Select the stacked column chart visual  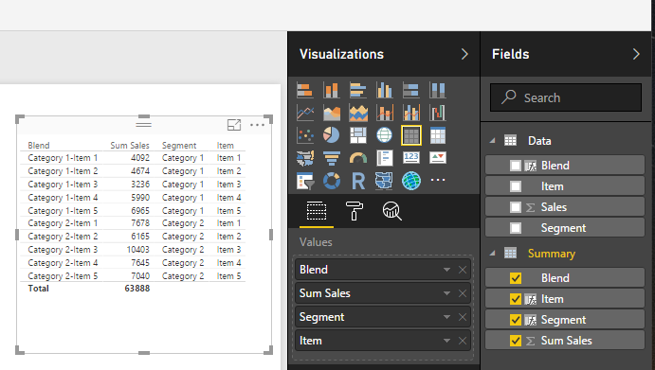[x=332, y=90]
